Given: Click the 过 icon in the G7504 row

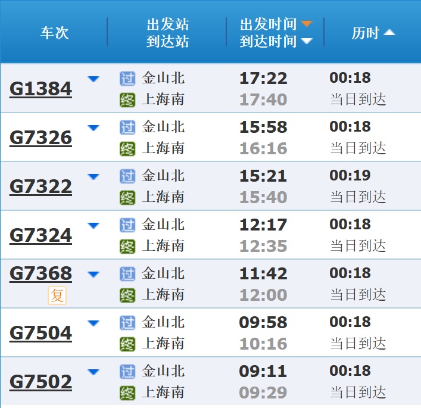Looking at the screenshot, I should point(127,323).
